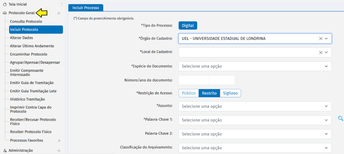Click the magnifier icon beside Palavra-Chave 1
Viewport: 344px width, 154px height.
pos(341,118)
